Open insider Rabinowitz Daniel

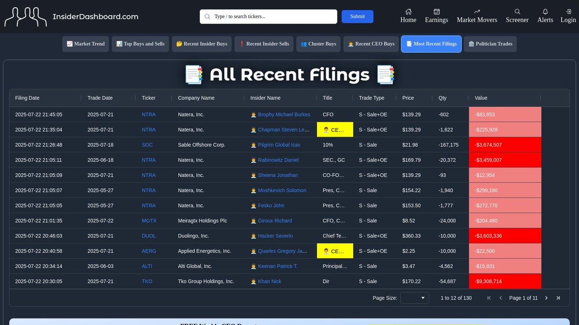tap(278, 160)
